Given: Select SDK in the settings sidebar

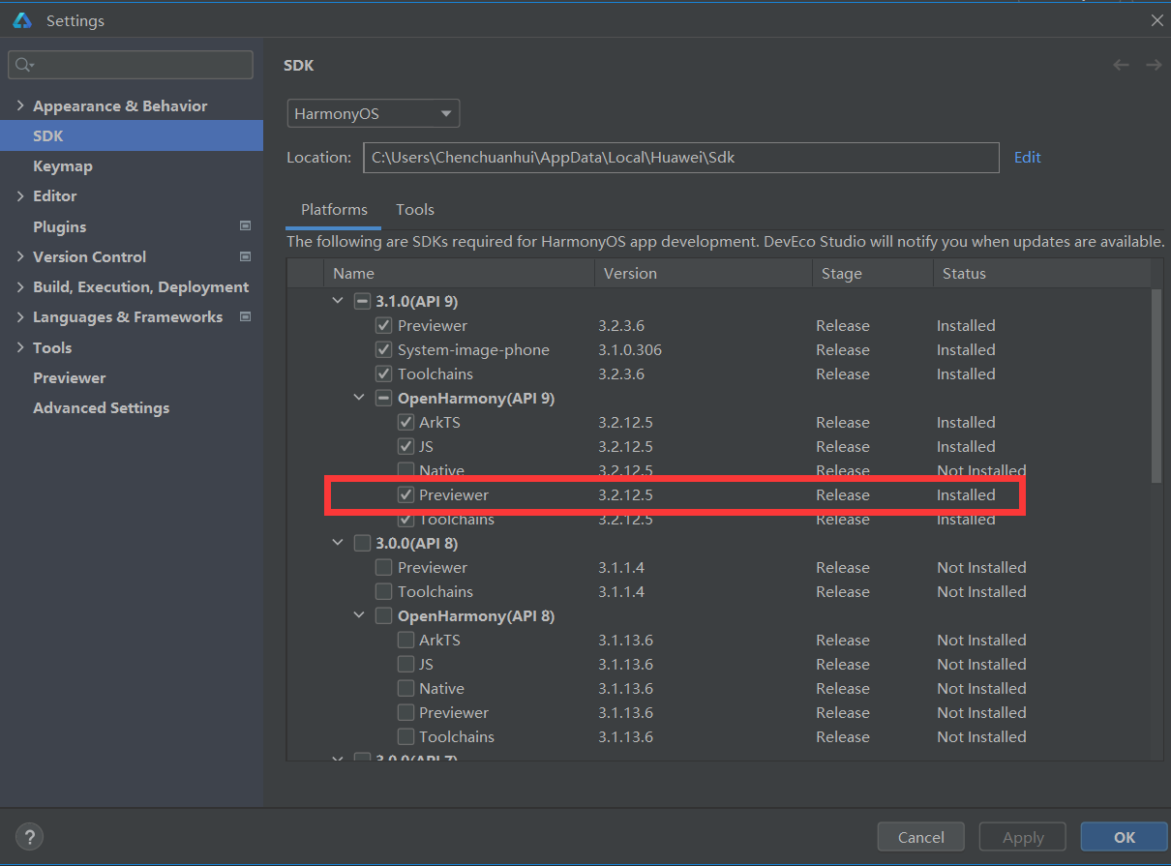Looking at the screenshot, I should 132,135.
